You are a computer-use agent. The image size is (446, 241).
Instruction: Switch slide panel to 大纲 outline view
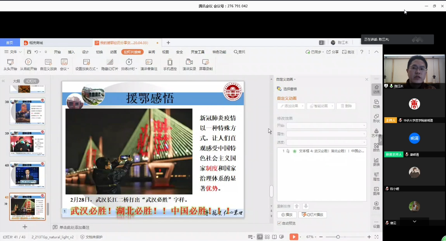pos(16,81)
